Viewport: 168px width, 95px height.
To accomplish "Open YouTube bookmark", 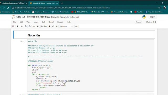I will tap(139, 12).
